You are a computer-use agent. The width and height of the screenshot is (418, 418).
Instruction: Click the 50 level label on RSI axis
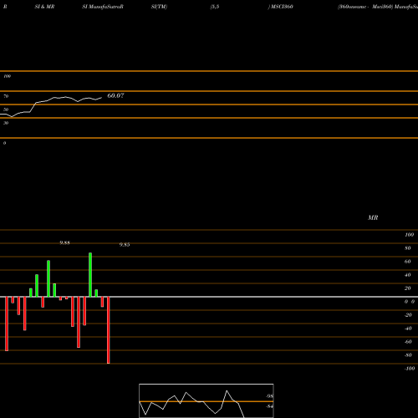click(6, 110)
